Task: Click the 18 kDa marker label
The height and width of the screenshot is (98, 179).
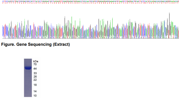Action: [35, 85]
